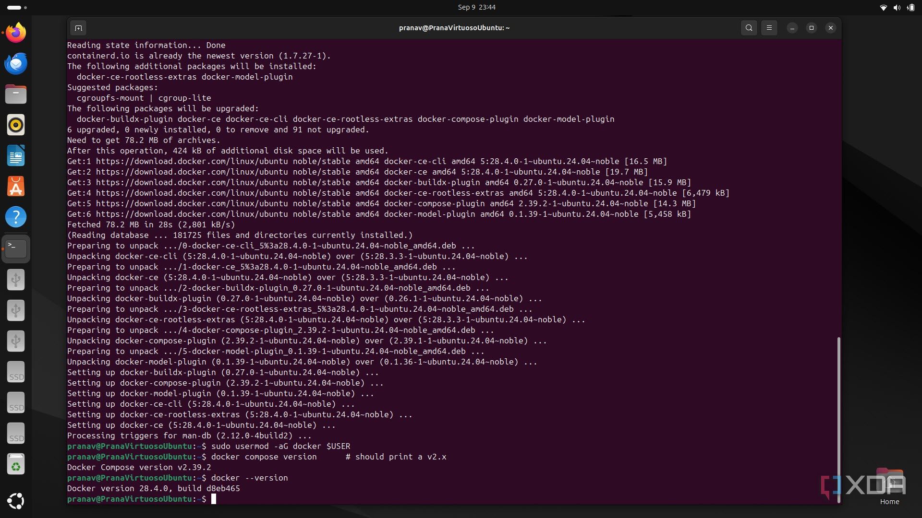Open the first USB drive in the dock
Screen dimensions: 922x518
tap(16, 280)
